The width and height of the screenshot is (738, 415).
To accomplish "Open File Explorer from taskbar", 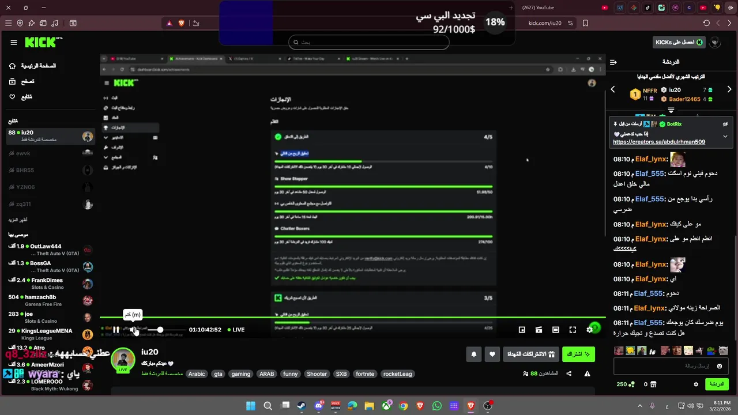I will (369, 406).
